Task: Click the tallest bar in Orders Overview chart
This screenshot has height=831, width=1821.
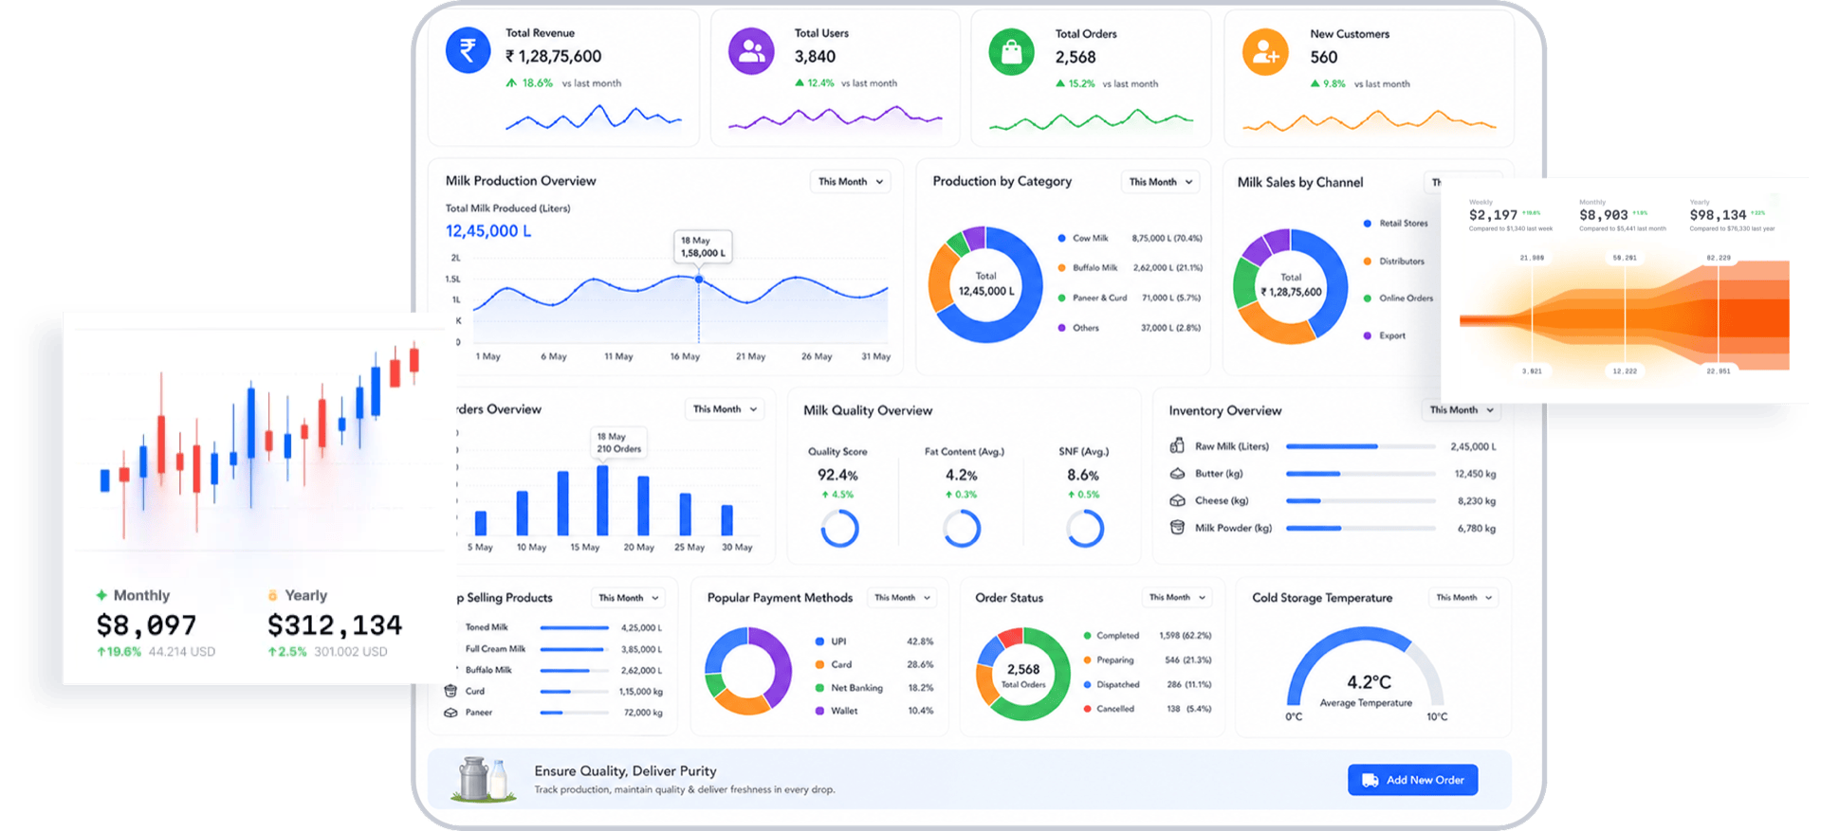Action: tap(602, 500)
